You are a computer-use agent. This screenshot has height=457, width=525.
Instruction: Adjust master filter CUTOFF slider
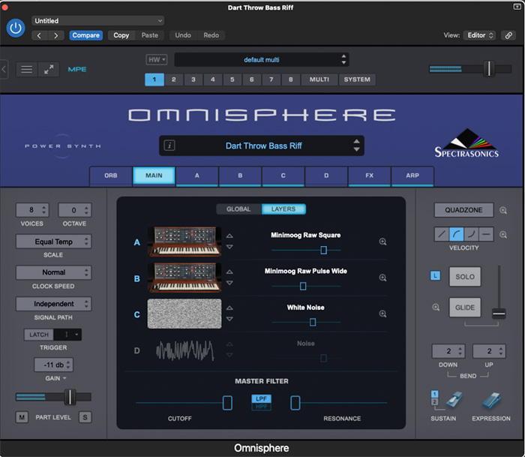click(227, 403)
